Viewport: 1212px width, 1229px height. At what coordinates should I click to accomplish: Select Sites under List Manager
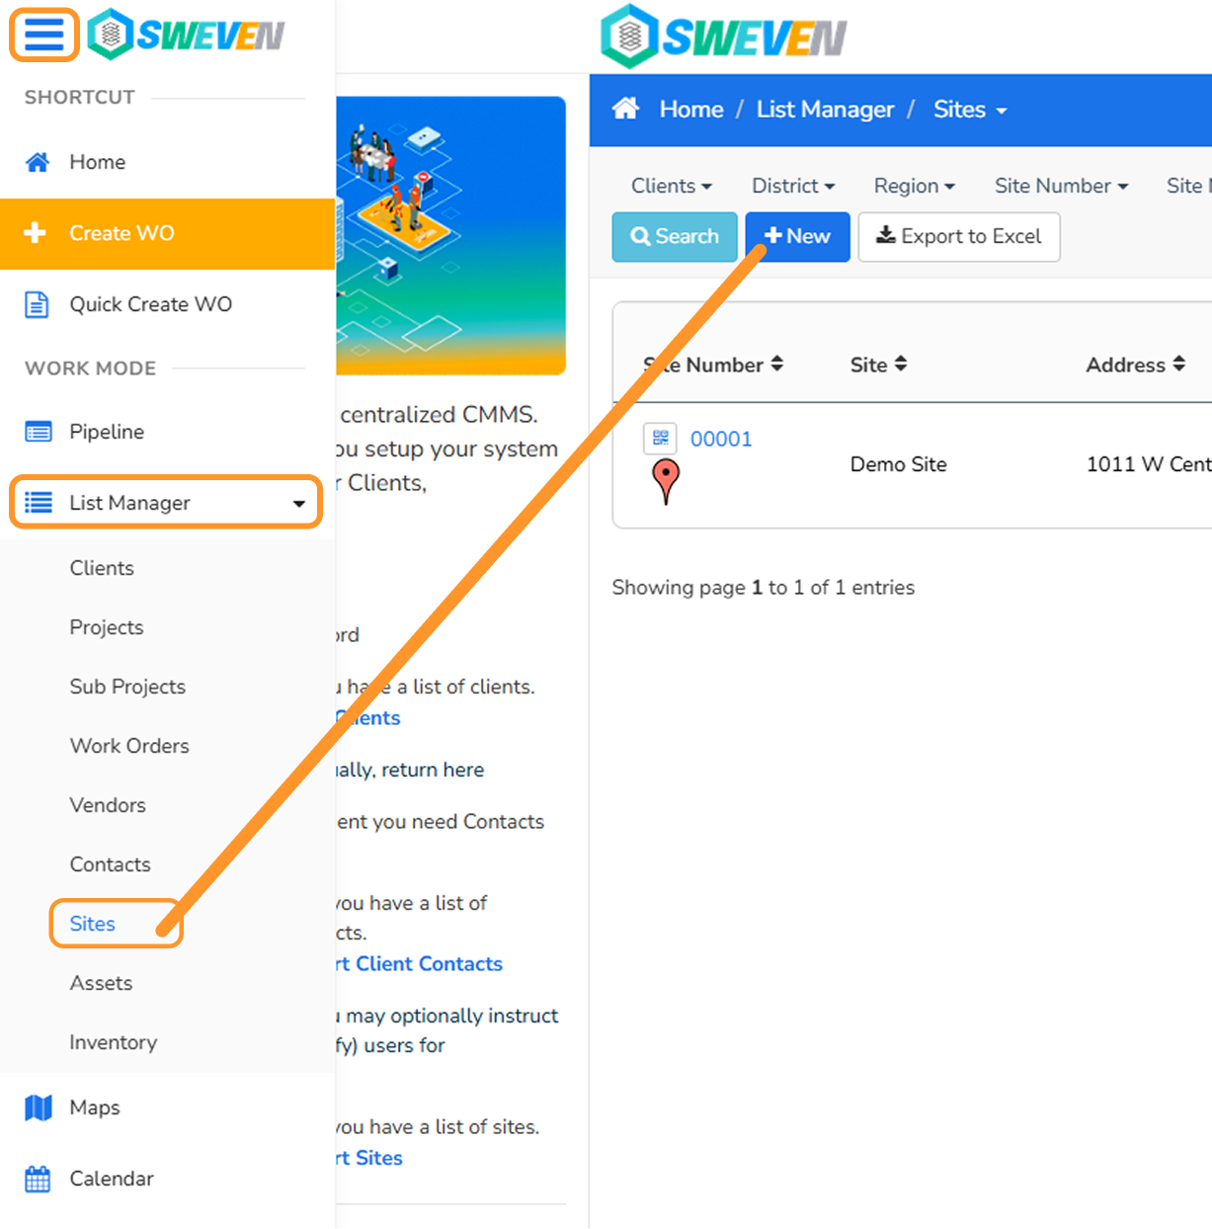[93, 924]
